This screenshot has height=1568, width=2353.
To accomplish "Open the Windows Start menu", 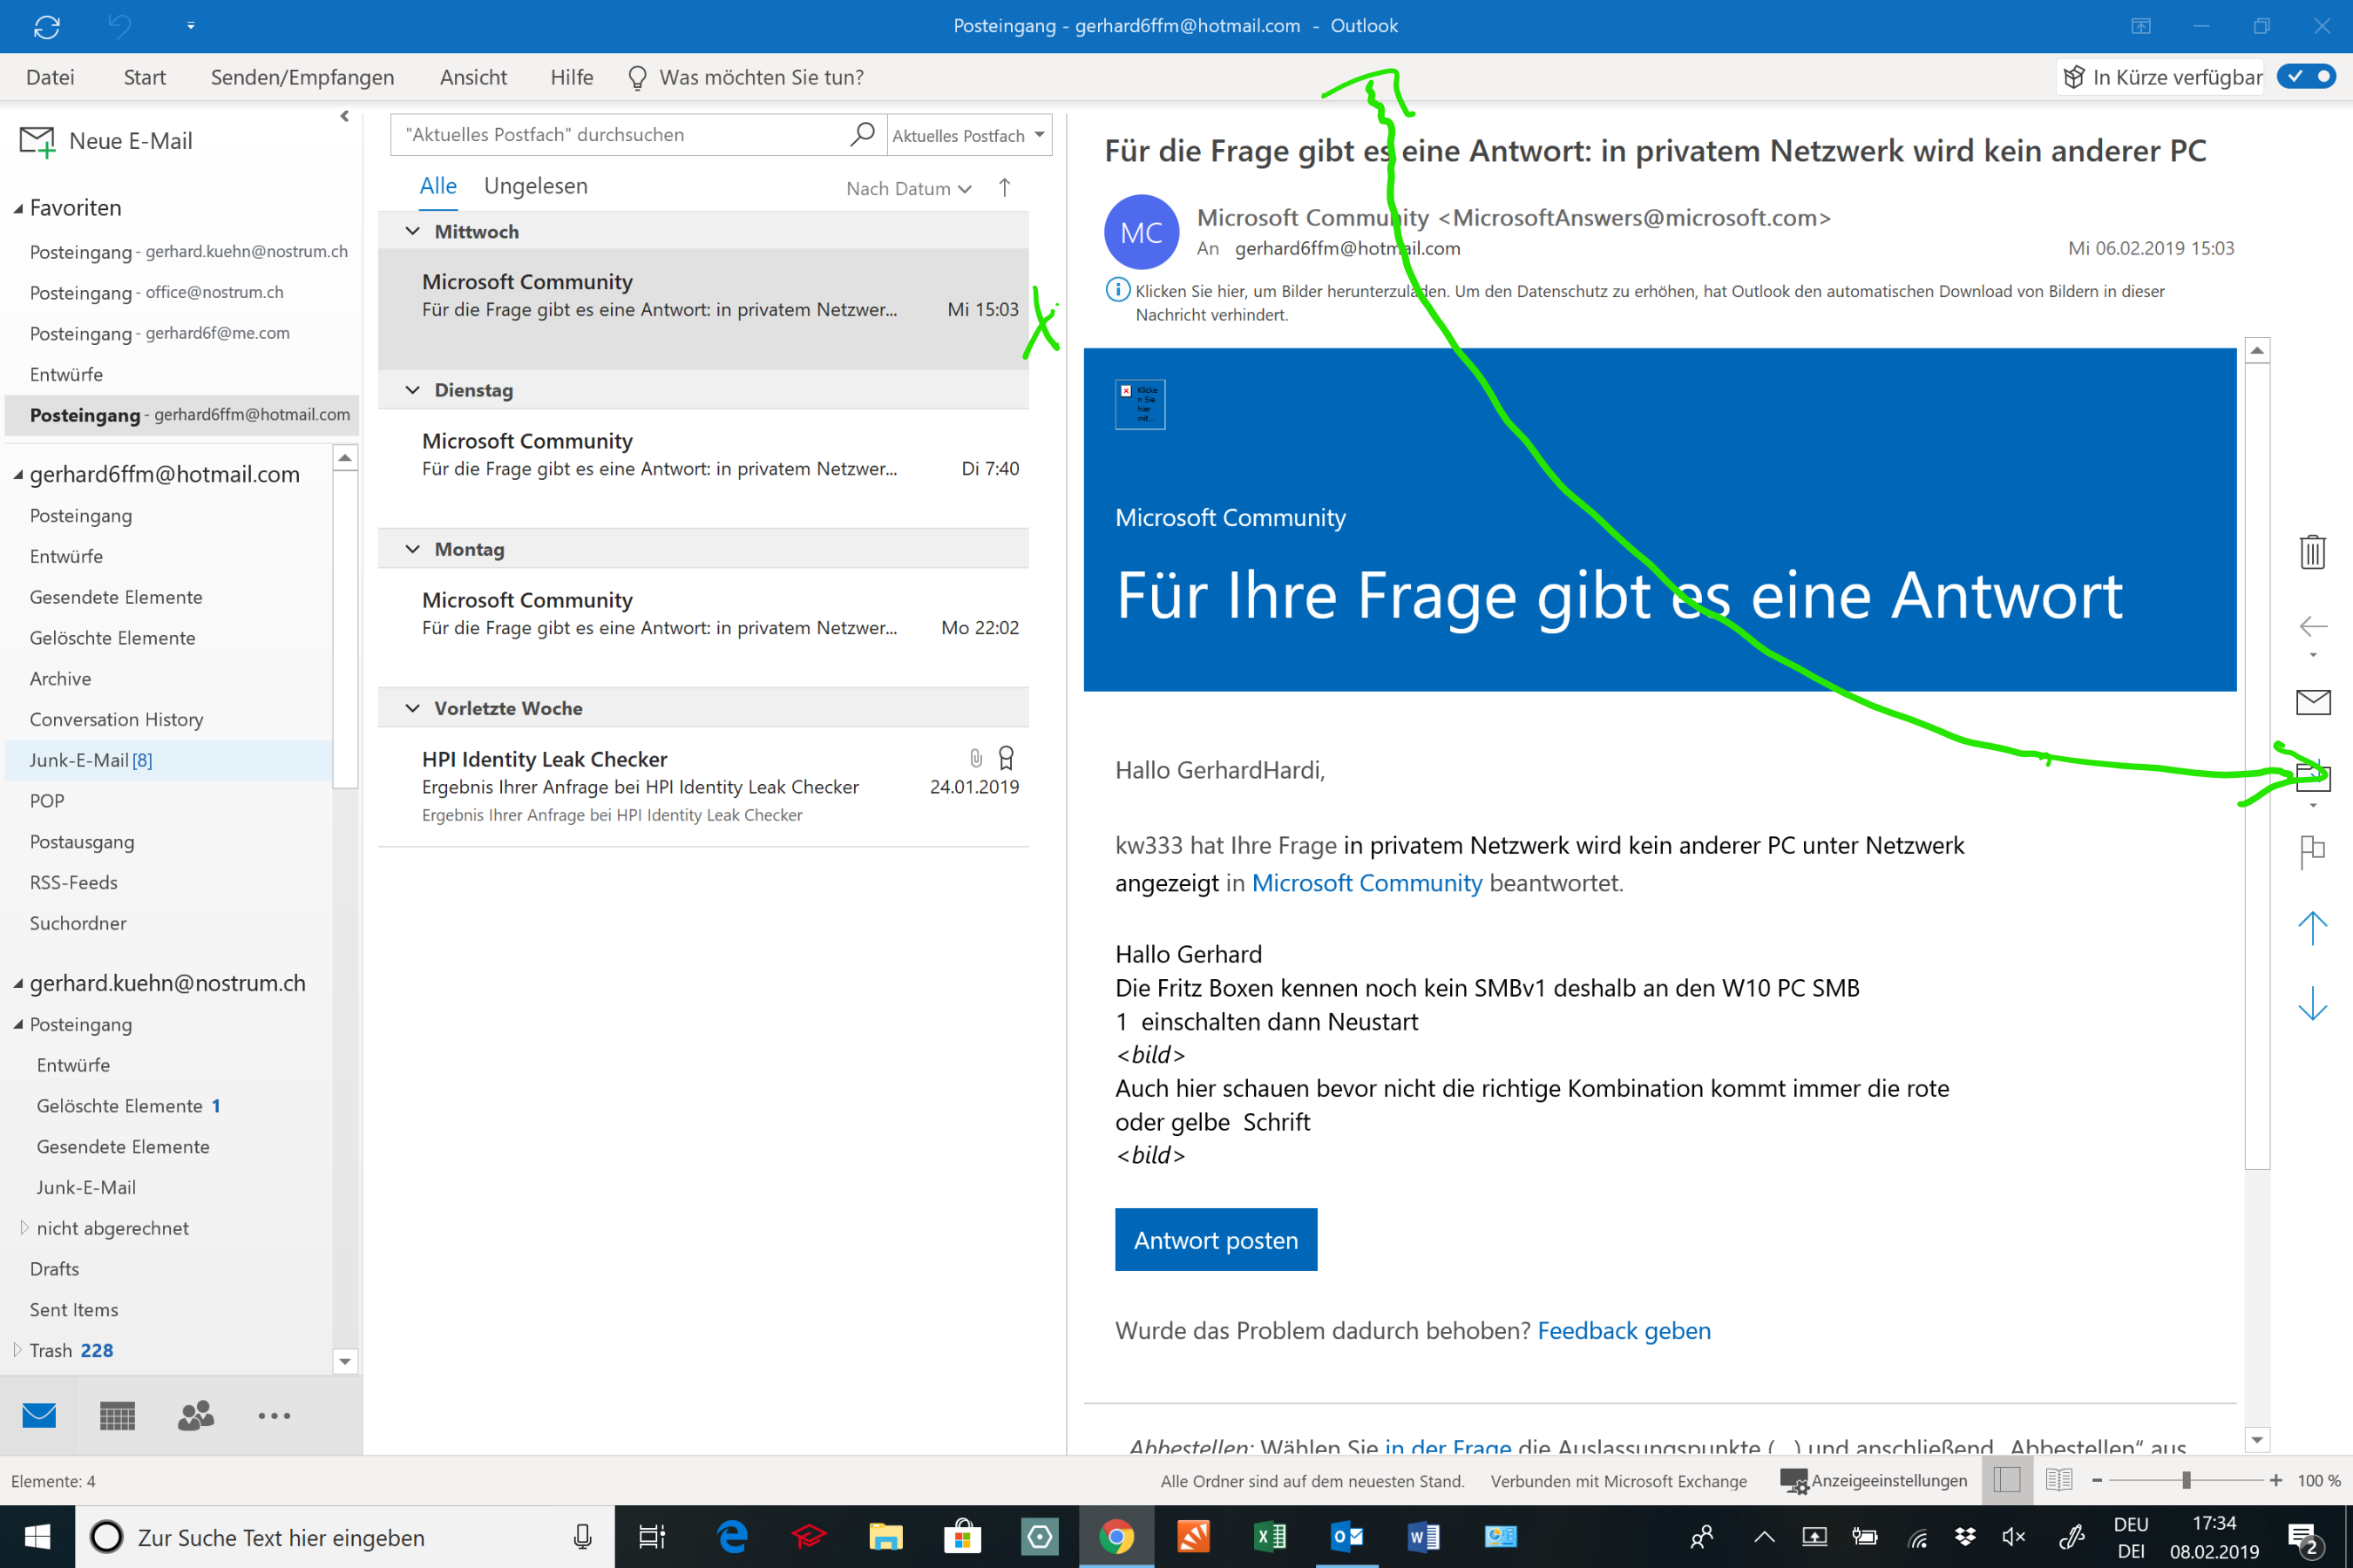I will (37, 1537).
